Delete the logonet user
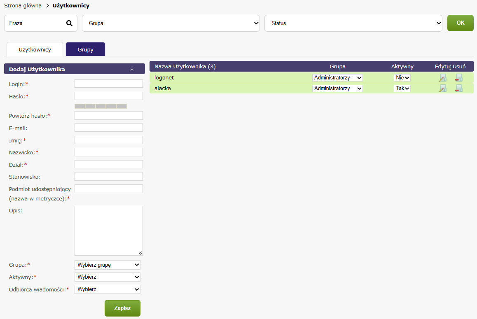477x319 pixels. click(458, 78)
